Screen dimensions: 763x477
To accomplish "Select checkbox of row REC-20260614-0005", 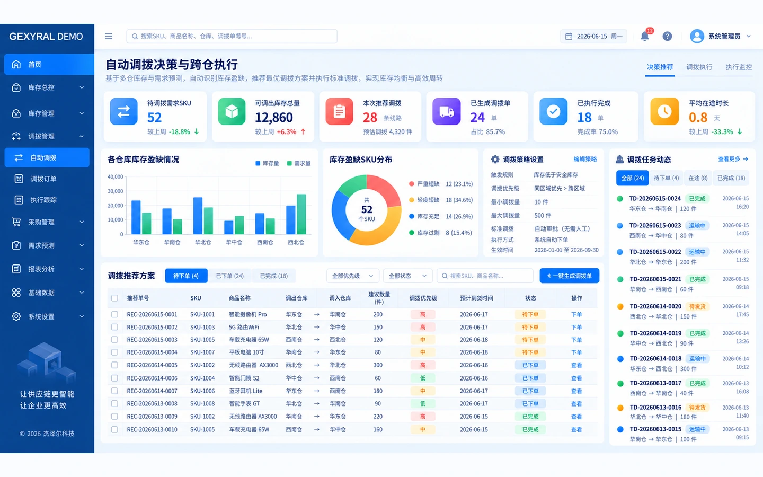I will [x=114, y=365].
